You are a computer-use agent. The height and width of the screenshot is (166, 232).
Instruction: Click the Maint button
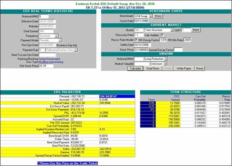[196, 30]
